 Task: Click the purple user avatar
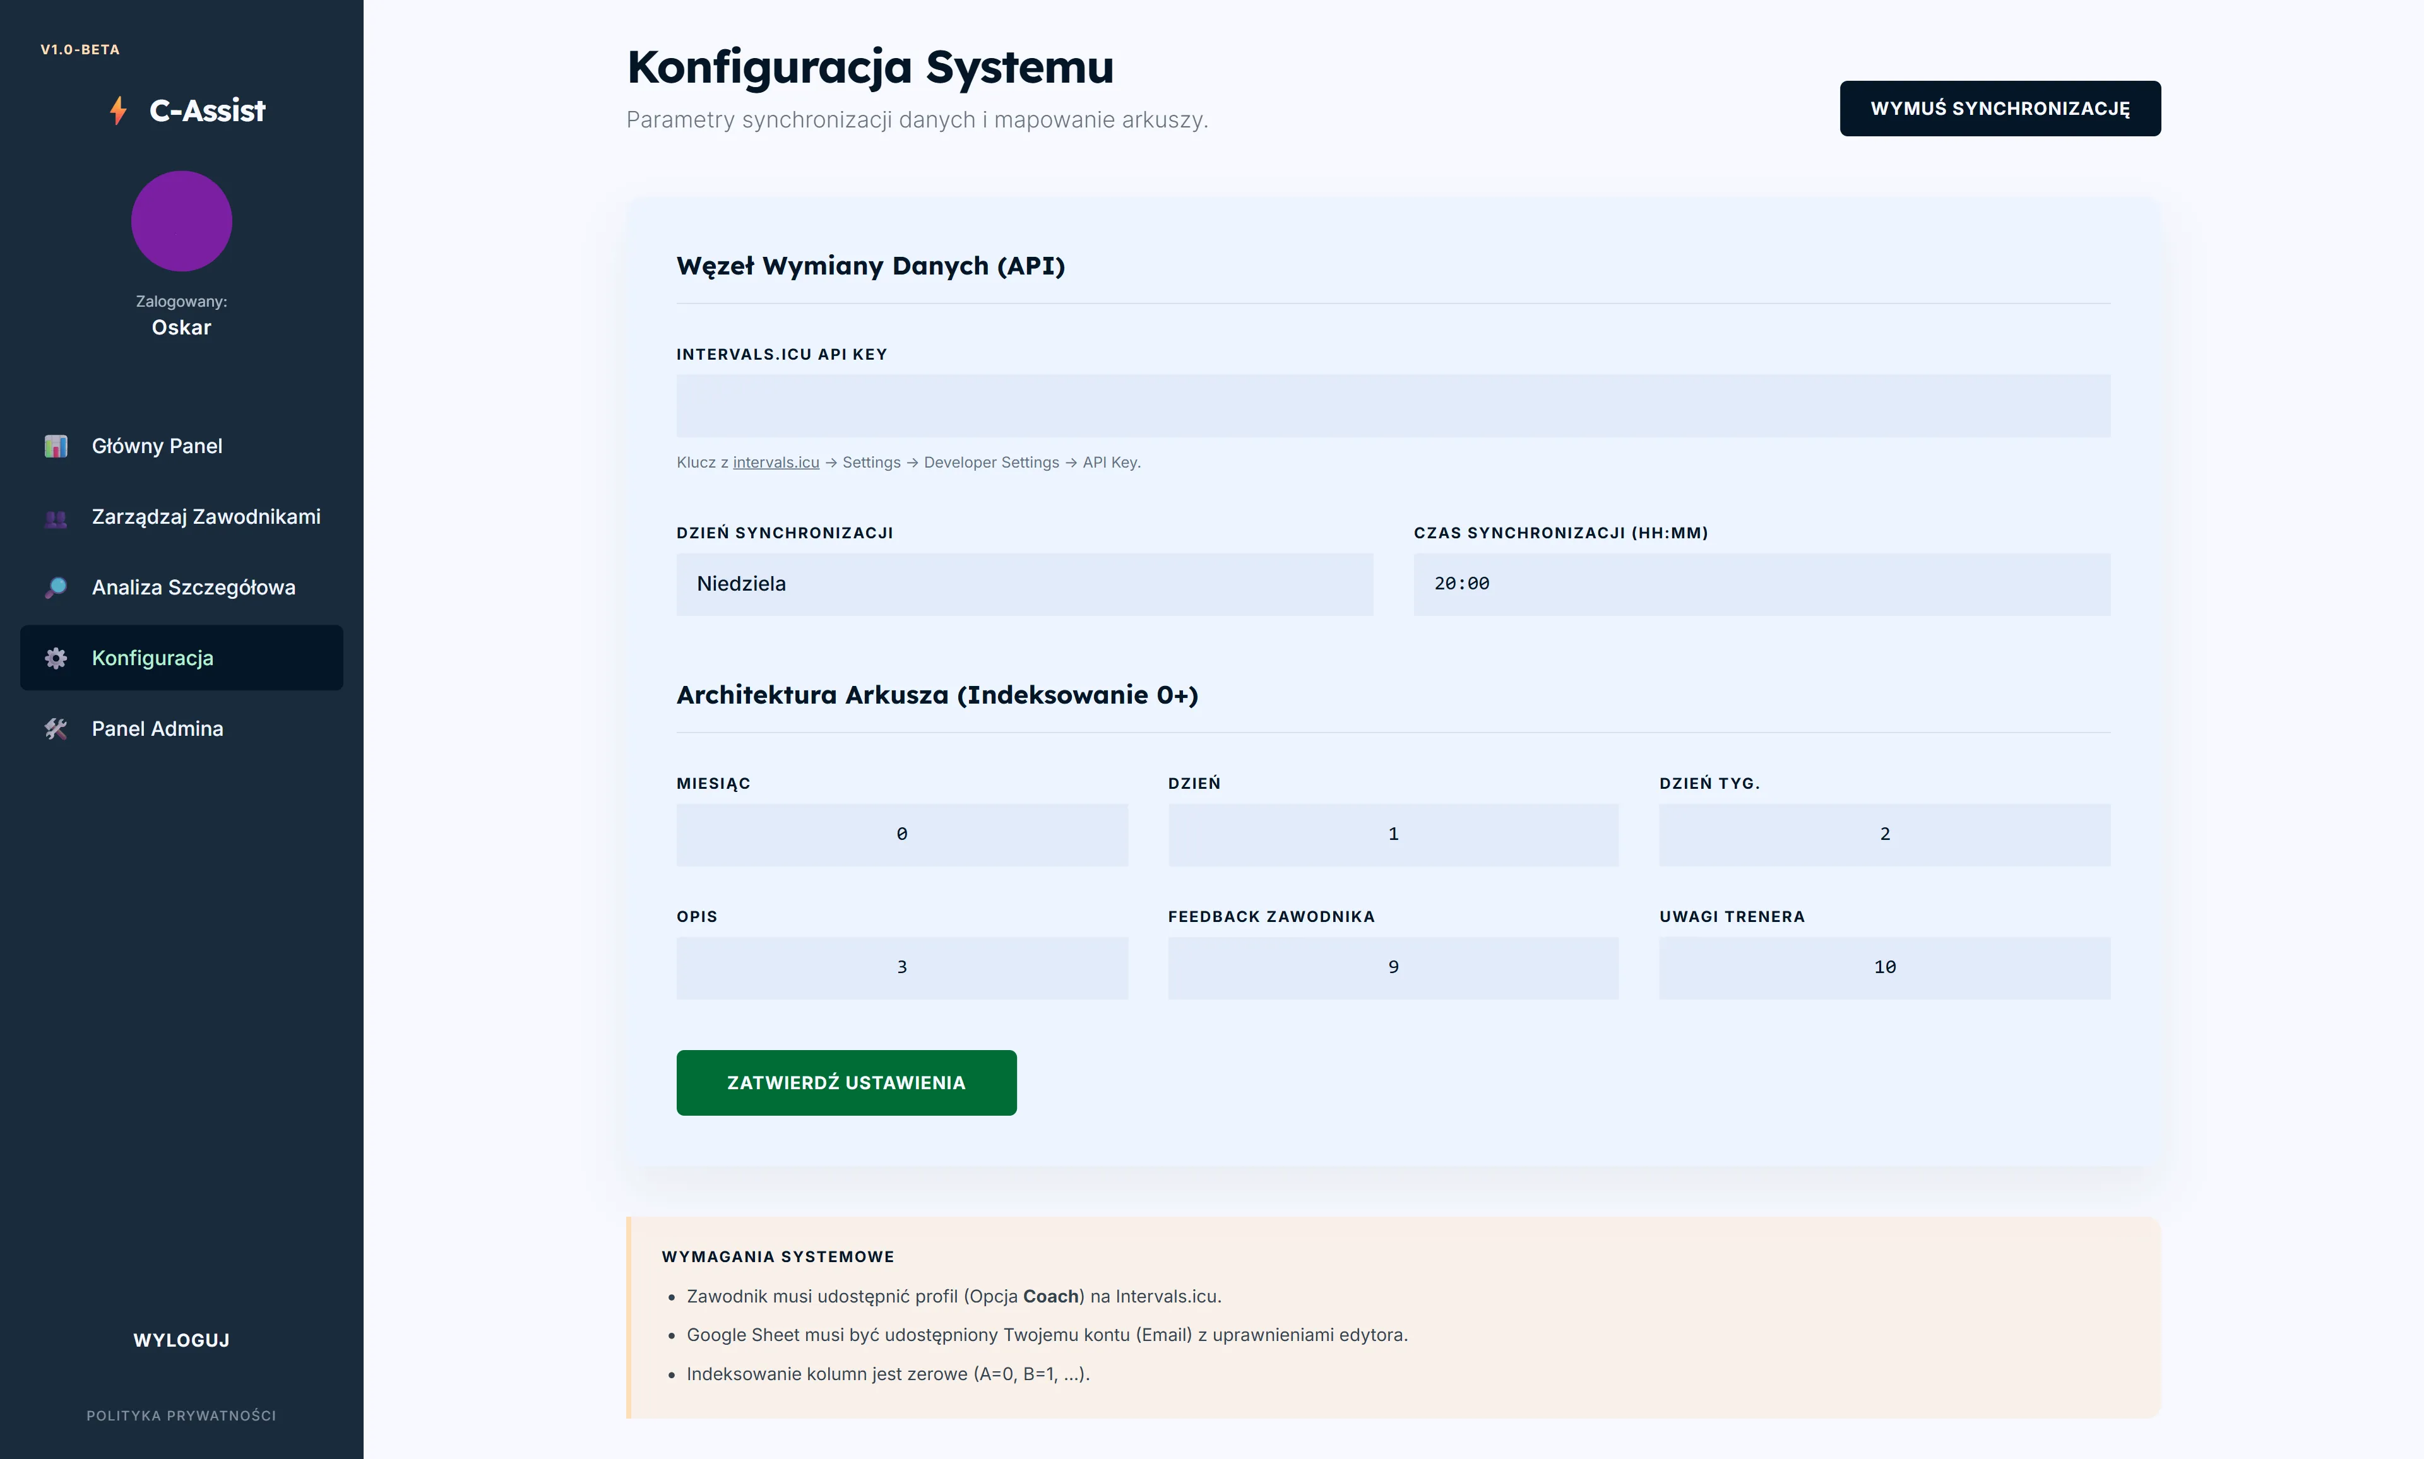click(x=182, y=222)
